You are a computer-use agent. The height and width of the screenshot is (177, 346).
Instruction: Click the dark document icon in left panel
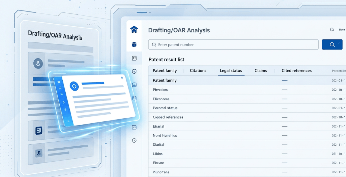39,131
